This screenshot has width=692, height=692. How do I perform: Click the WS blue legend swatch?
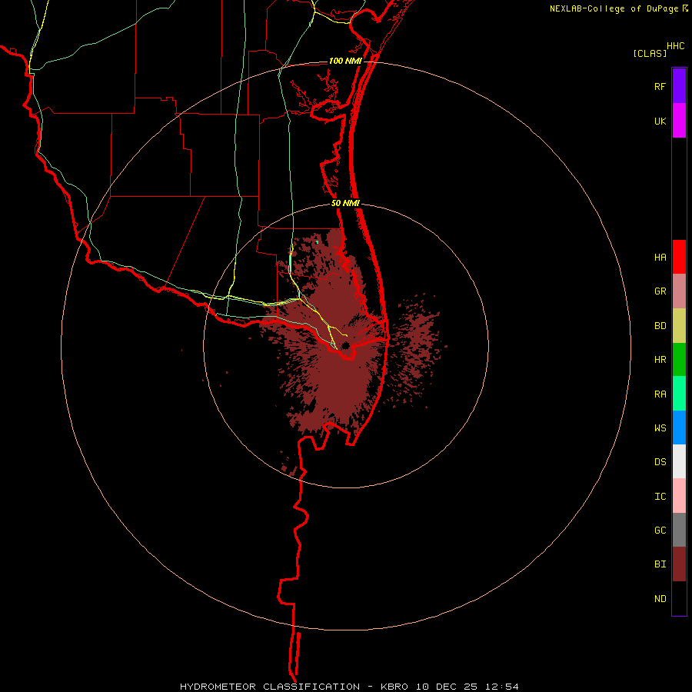pos(679,428)
